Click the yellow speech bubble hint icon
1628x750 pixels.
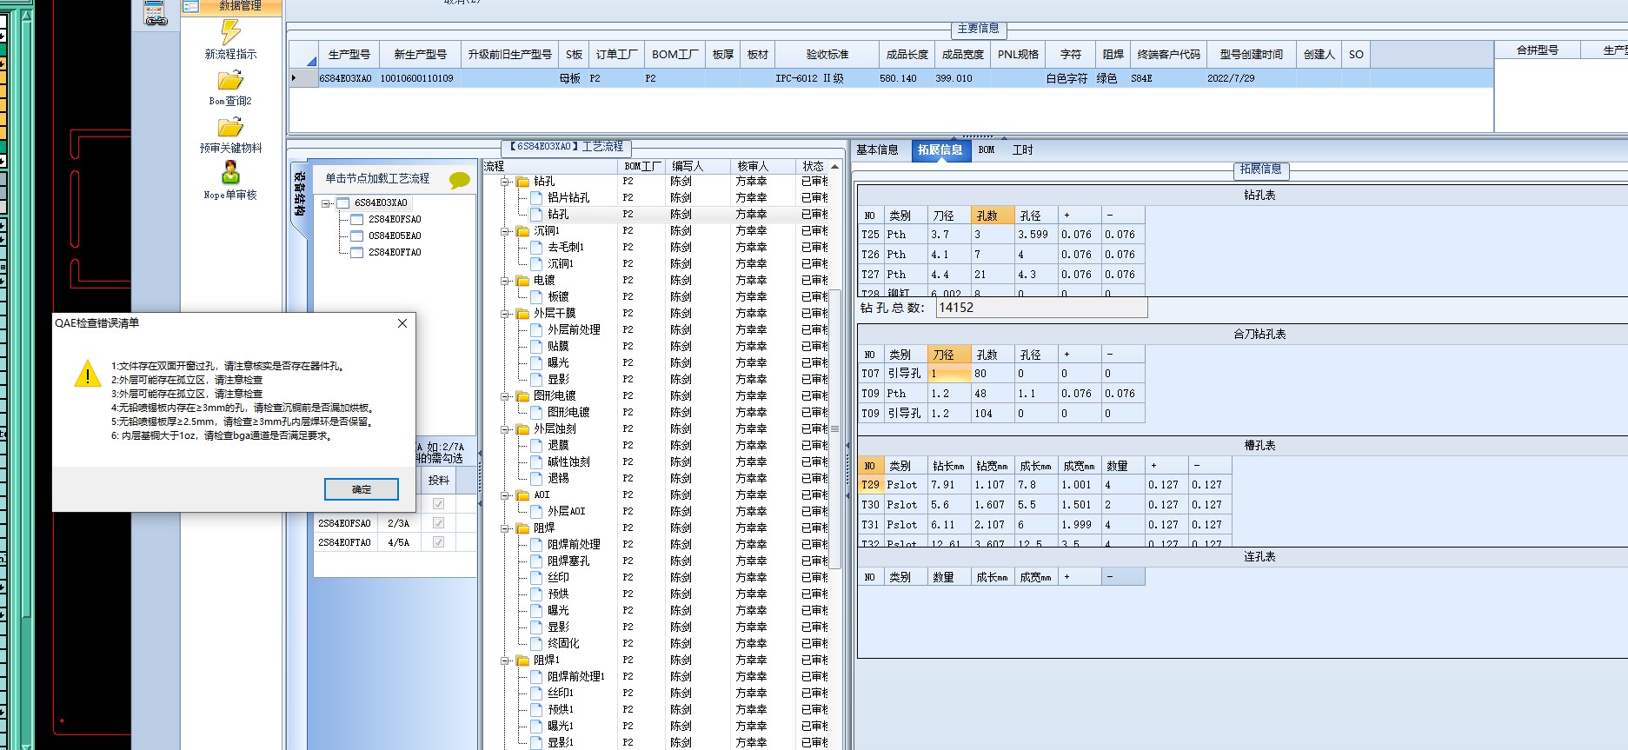click(x=460, y=180)
